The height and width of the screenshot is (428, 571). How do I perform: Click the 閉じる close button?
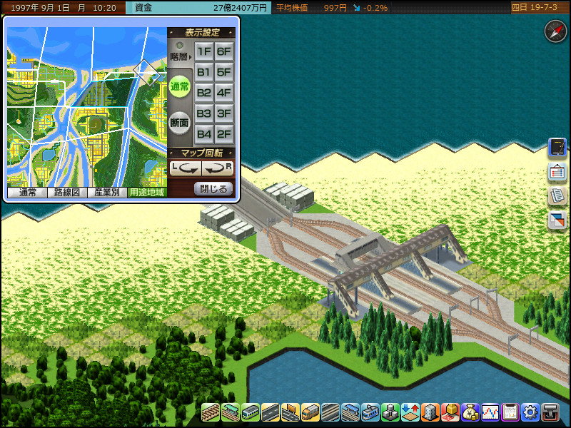point(213,189)
